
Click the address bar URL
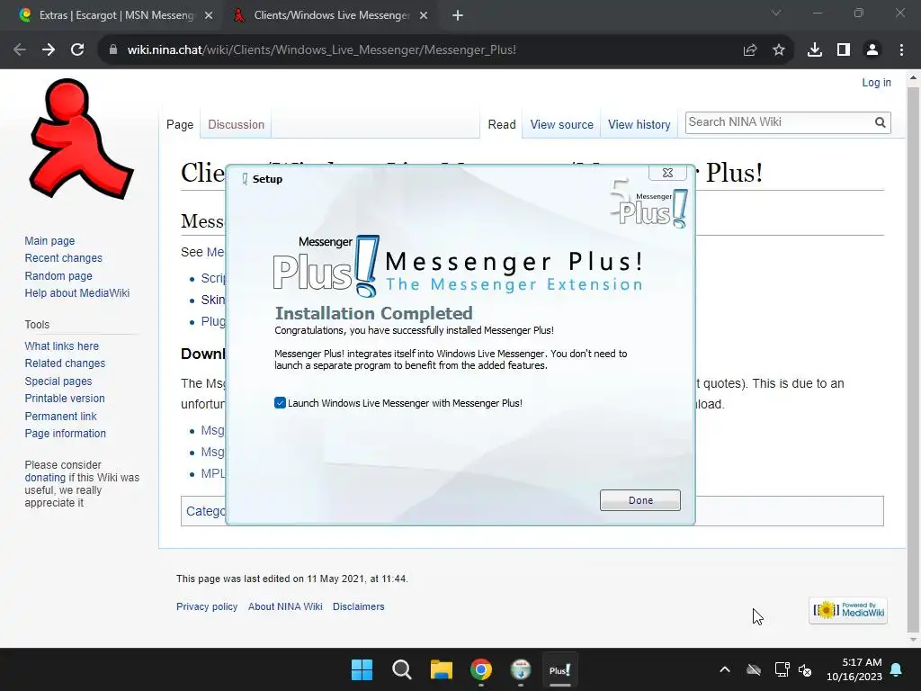coord(321,50)
